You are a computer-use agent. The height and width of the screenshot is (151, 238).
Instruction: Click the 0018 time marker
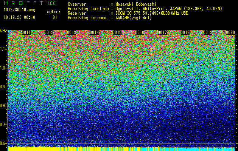(185, 32)
